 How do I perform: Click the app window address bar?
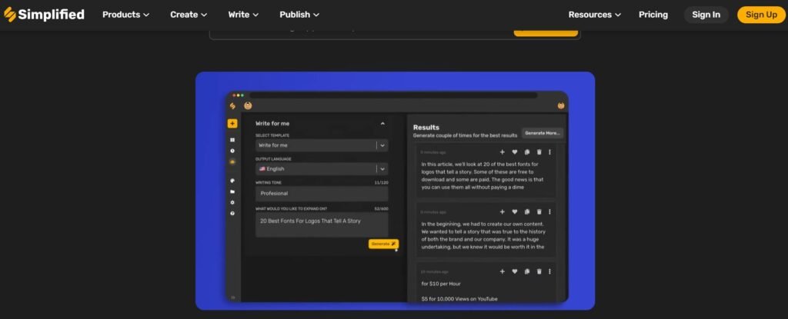393,95
